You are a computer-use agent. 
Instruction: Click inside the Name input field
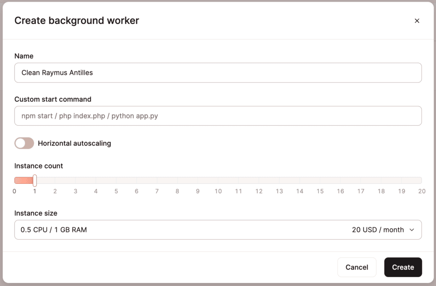tap(218, 72)
